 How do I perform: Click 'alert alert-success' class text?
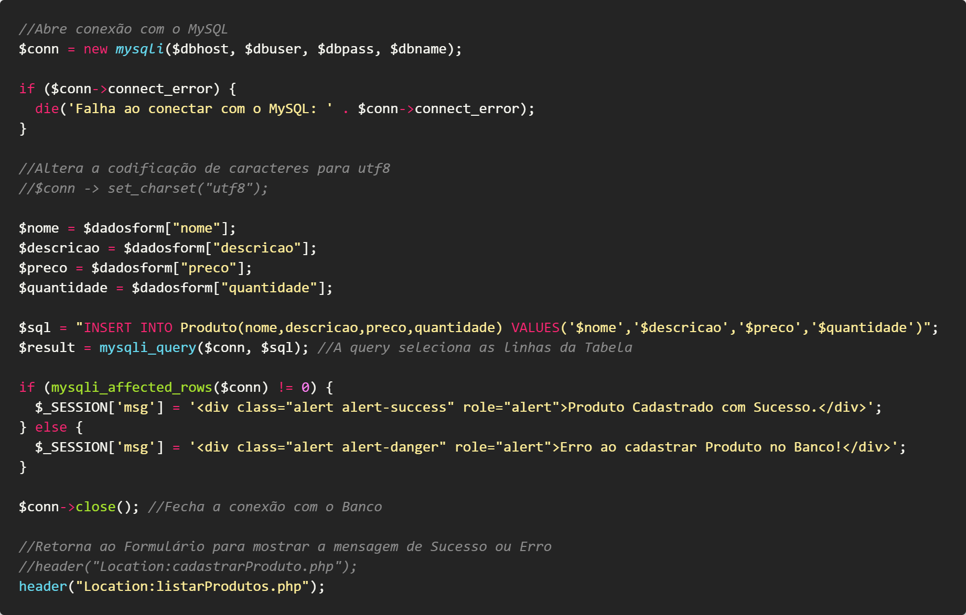point(370,407)
